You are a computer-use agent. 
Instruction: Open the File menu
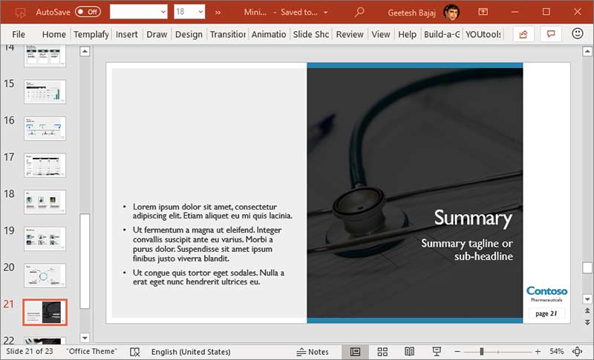pos(19,34)
